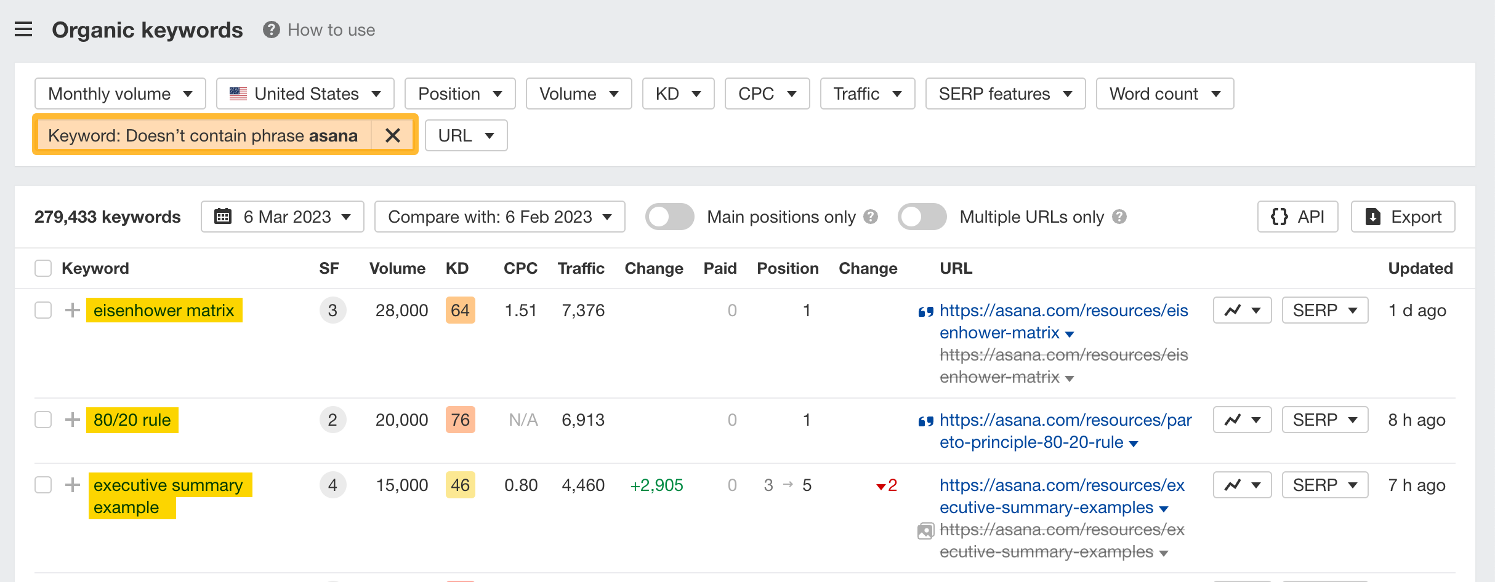Open SERP dropdown for 80/20 rule
This screenshot has width=1495, height=582.
point(1325,420)
